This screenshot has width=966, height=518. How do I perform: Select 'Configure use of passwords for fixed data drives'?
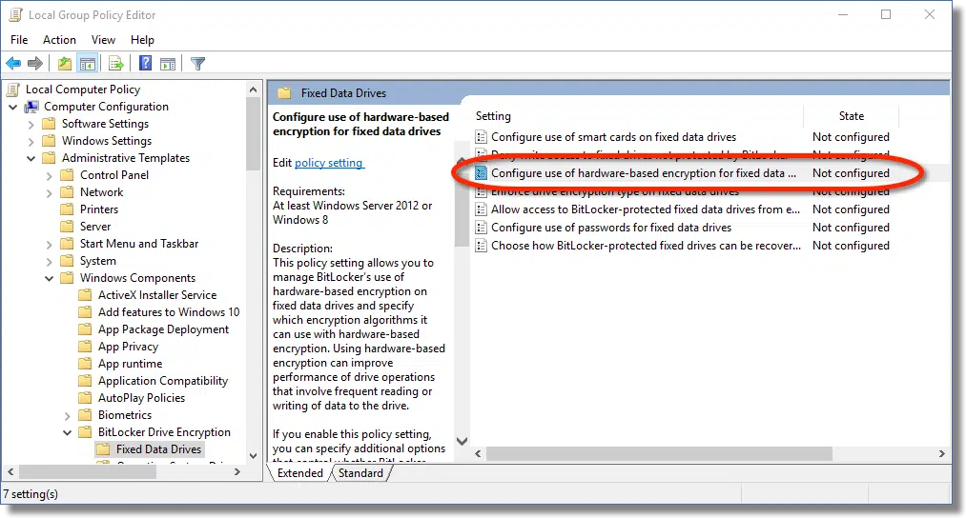611,228
